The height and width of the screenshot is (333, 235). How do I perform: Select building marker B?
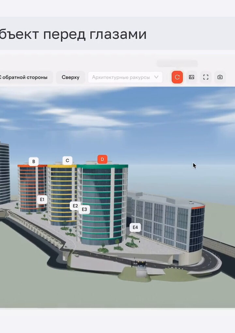click(34, 162)
